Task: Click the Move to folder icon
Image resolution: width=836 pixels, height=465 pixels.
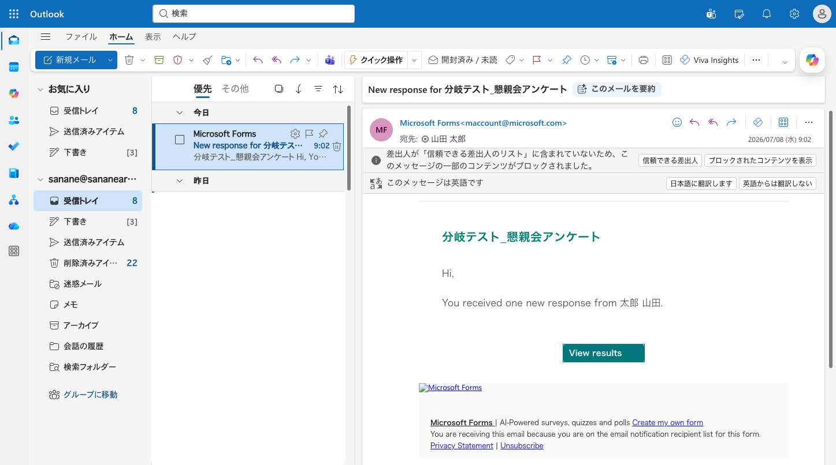Action: tap(226, 60)
